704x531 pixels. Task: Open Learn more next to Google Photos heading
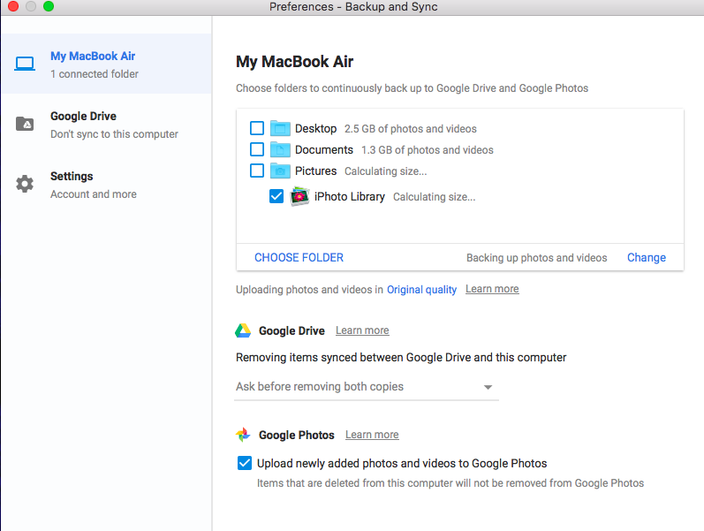(372, 435)
